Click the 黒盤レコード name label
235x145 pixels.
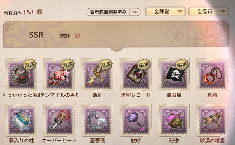coord(136,95)
